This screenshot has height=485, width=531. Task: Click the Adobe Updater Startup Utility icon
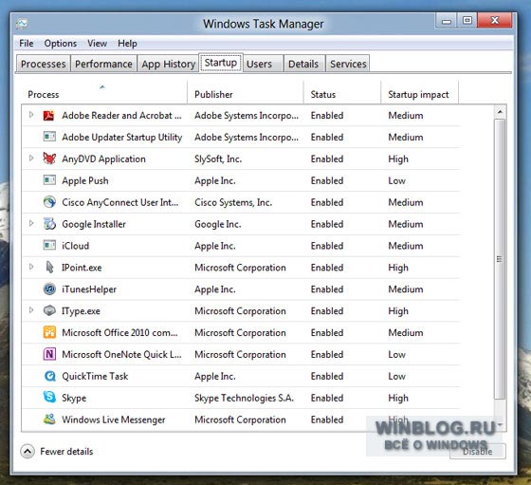click(x=49, y=137)
